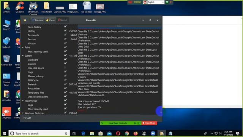Open Zoom from taskbar
Viewport: 243px width, 137px height.
(x=153, y=134)
